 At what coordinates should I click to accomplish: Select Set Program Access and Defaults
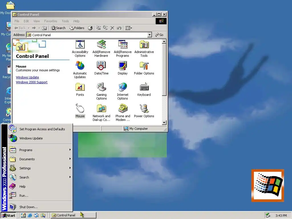coord(40,129)
